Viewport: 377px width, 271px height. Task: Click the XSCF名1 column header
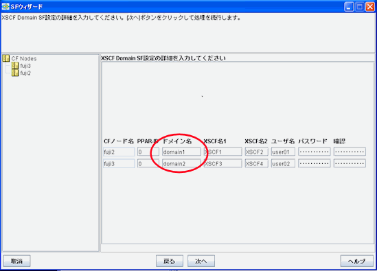(x=215, y=141)
